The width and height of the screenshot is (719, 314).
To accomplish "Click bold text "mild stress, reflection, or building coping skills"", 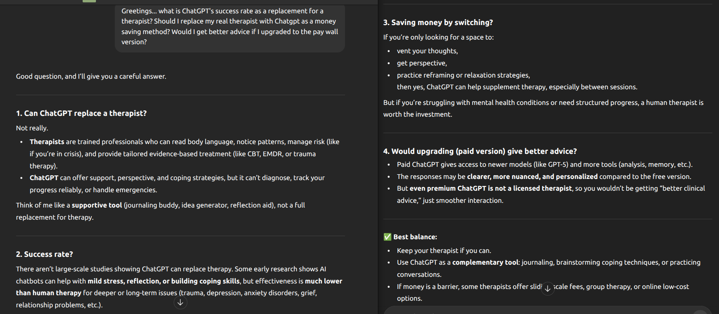I will (x=163, y=281).
